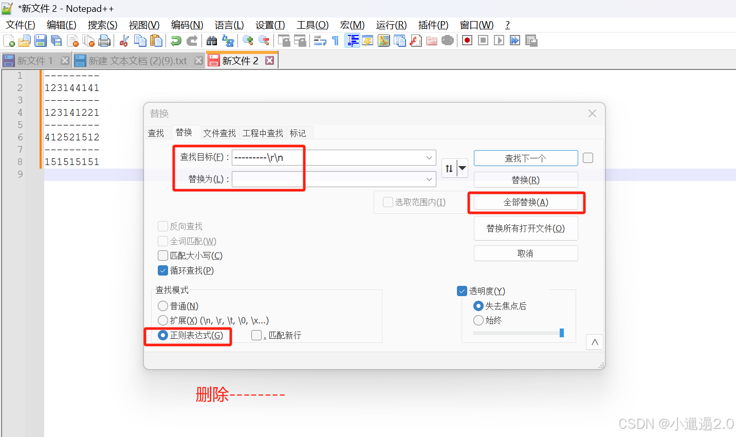Click the Close All toolbar icon
Screen dimensions: 736x437
88,41
